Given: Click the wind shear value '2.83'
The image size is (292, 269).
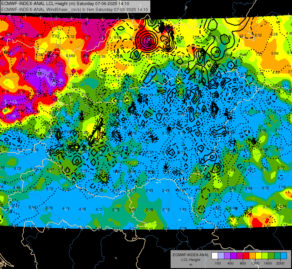Looking at the screenshot, I should (x=149, y=190).
